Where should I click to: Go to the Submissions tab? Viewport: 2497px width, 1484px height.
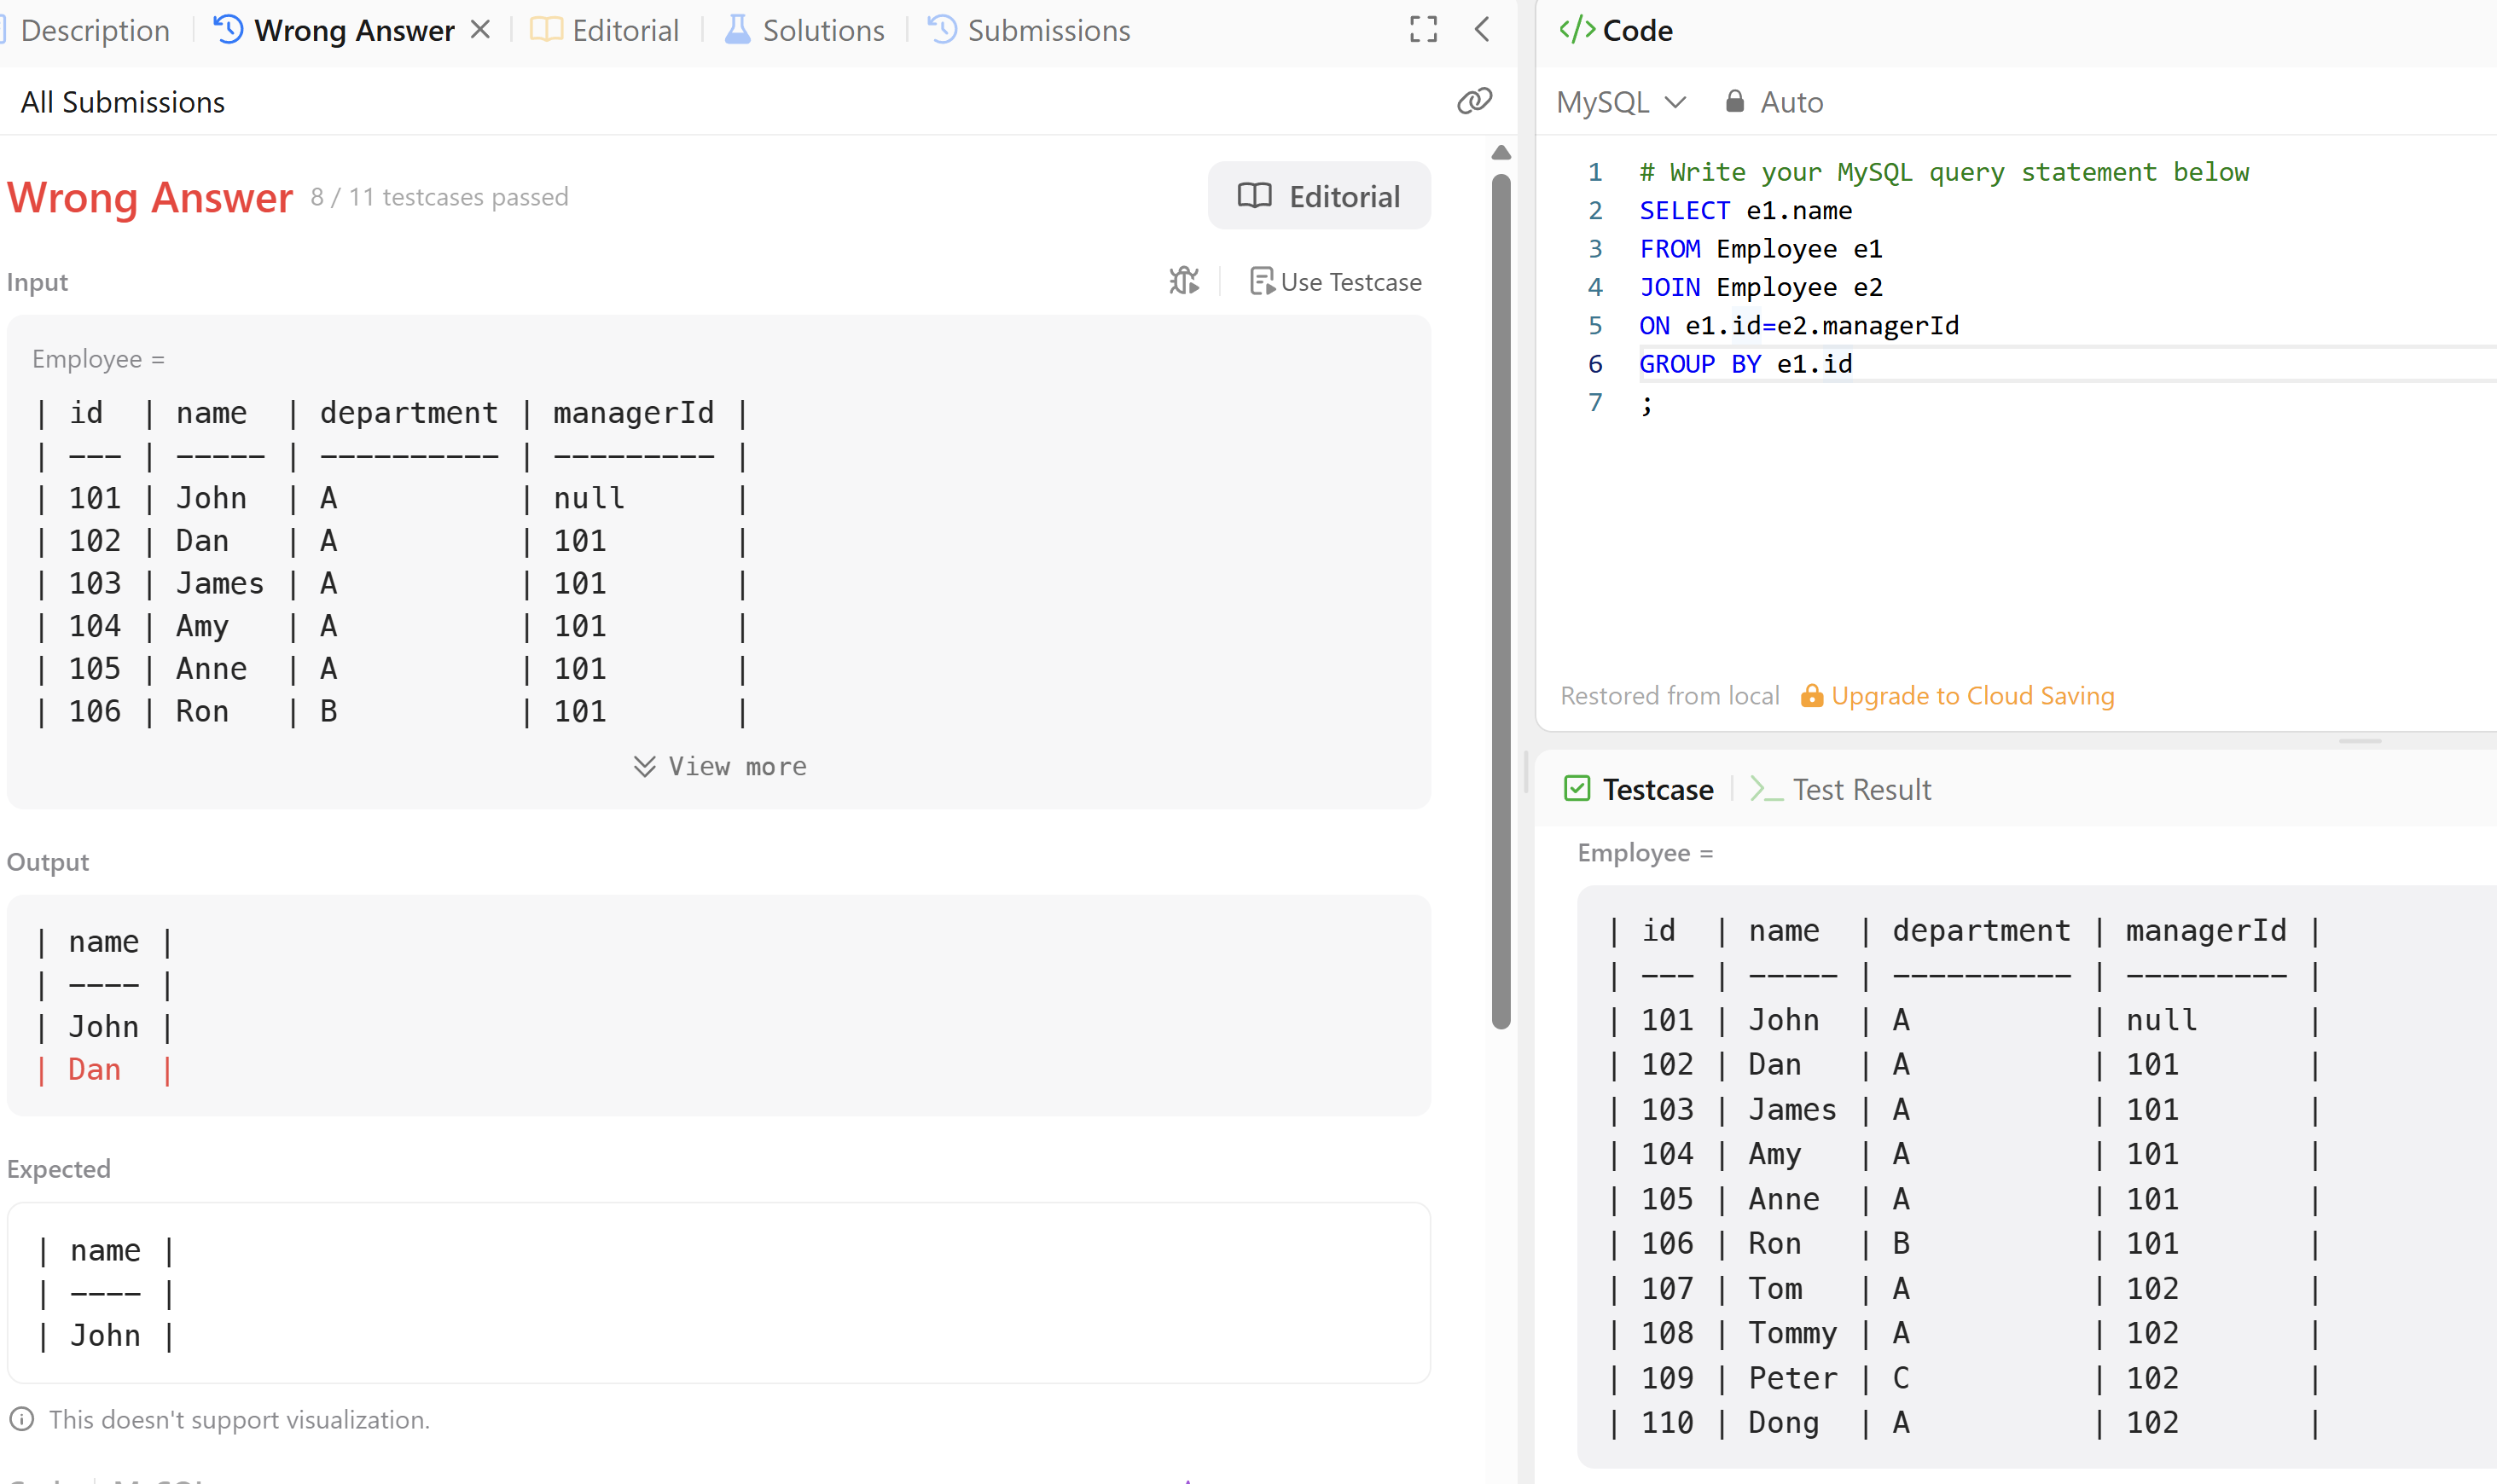coord(1030,30)
